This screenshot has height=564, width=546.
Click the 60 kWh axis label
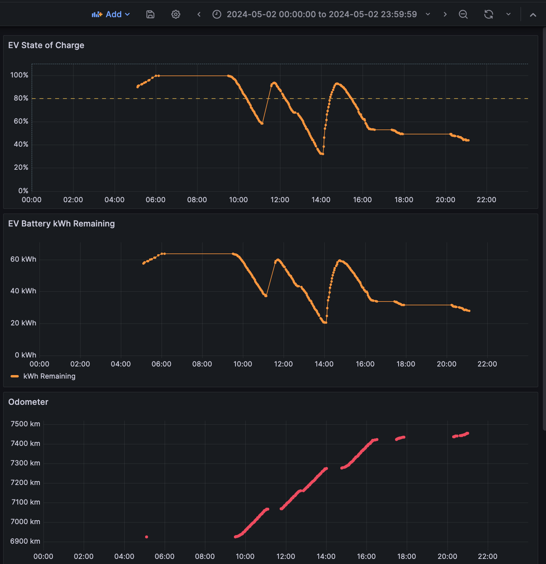pos(23,259)
